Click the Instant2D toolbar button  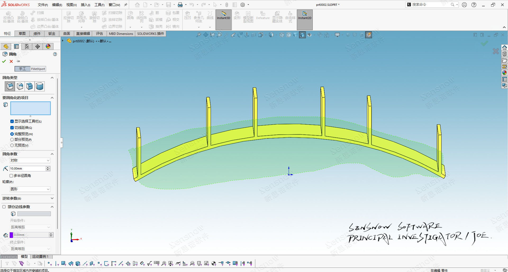point(305,16)
